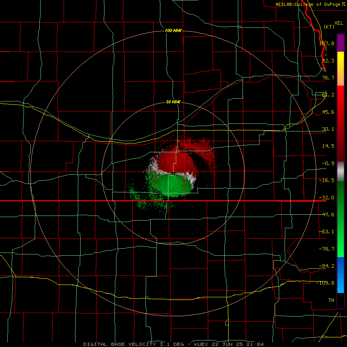Image resolution: width=347 pixels, height=347 pixels.
Task: Click the -109.8 scale value
Action: 325,283
